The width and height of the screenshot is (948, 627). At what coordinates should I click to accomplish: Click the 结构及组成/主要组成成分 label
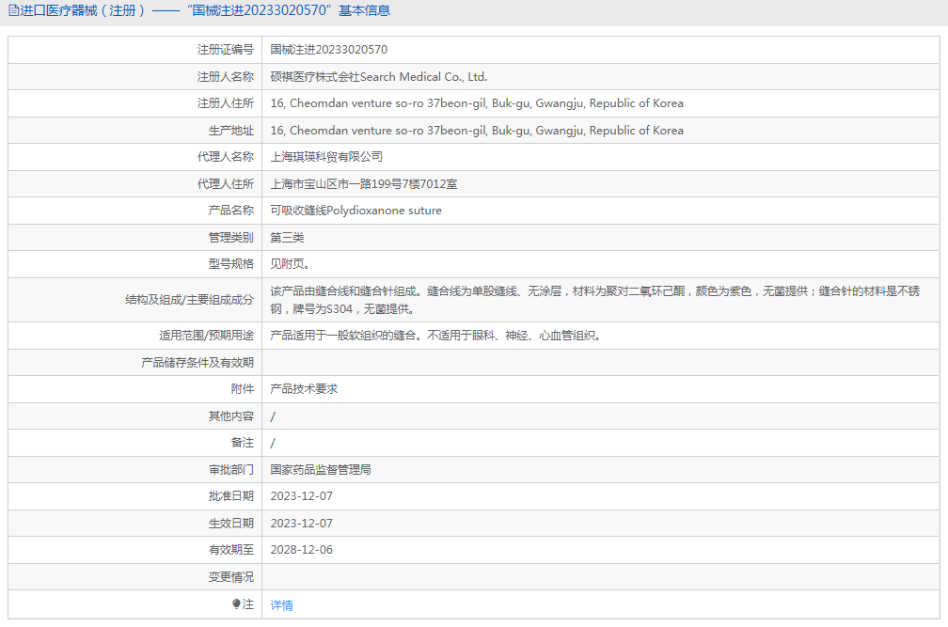(x=189, y=300)
